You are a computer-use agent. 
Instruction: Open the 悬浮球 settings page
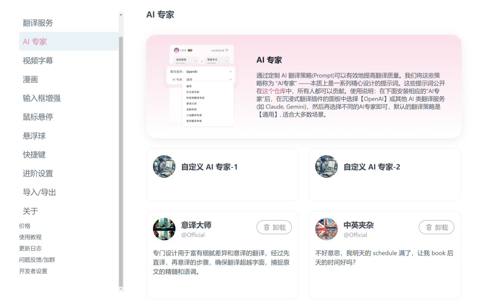pos(34,136)
